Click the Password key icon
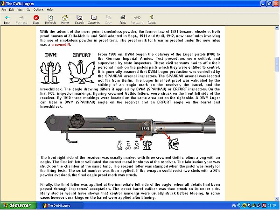The height and width of the screenshot is (210, 280). (137, 19)
